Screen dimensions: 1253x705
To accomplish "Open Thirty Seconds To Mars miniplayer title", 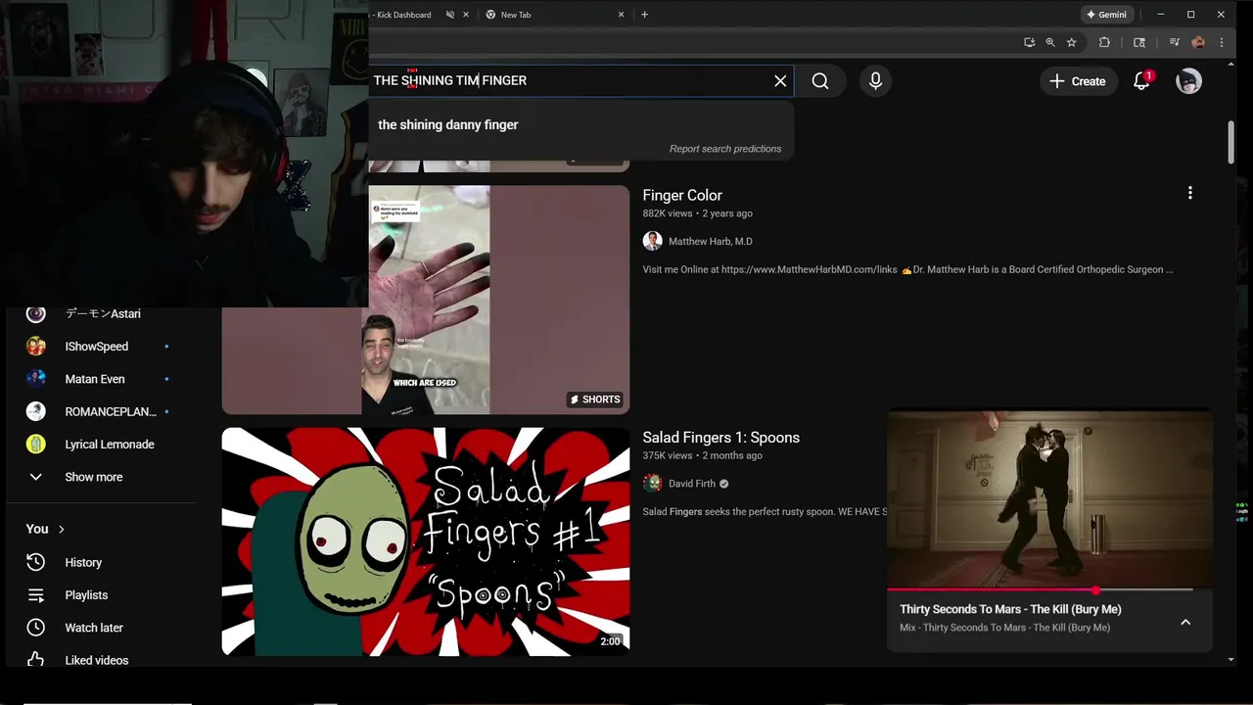I will point(1010,609).
